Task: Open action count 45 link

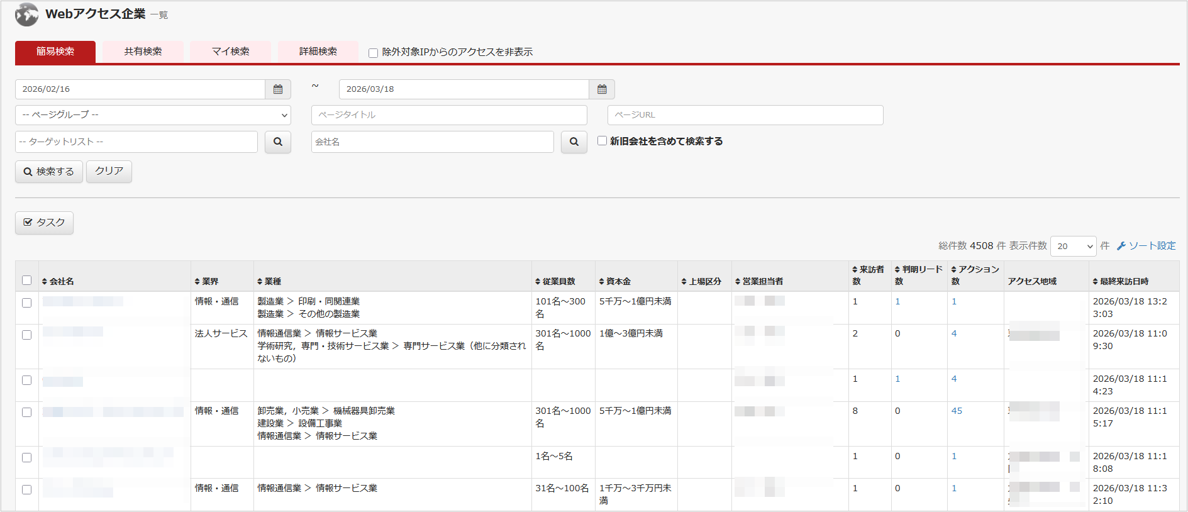Action: coord(957,411)
